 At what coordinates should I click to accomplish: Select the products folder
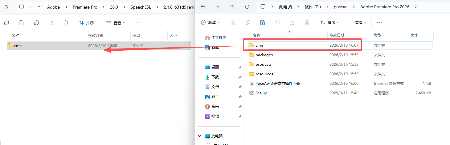pos(341,65)
